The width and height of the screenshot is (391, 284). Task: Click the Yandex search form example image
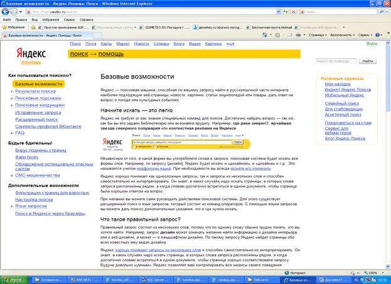176,142
